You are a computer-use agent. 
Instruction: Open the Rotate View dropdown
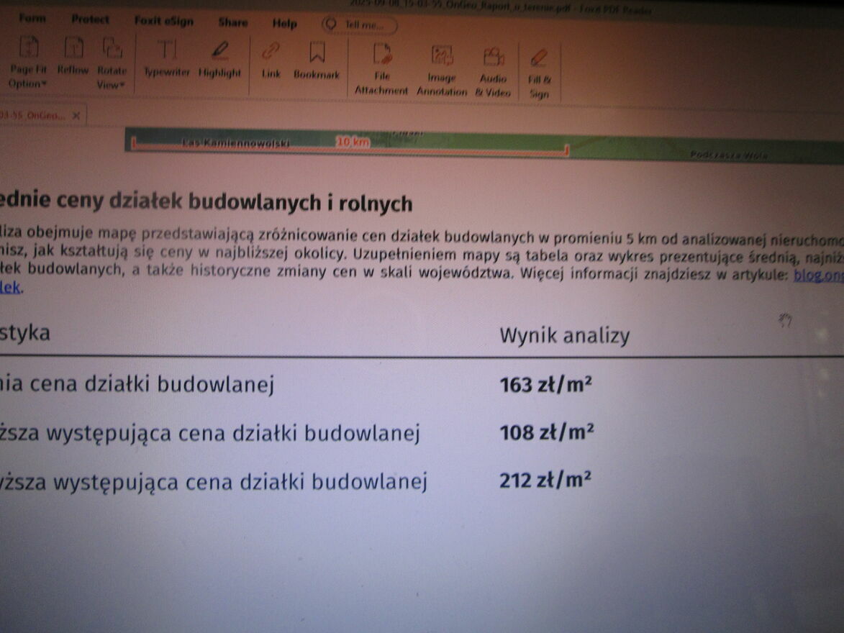pyautogui.click(x=112, y=83)
